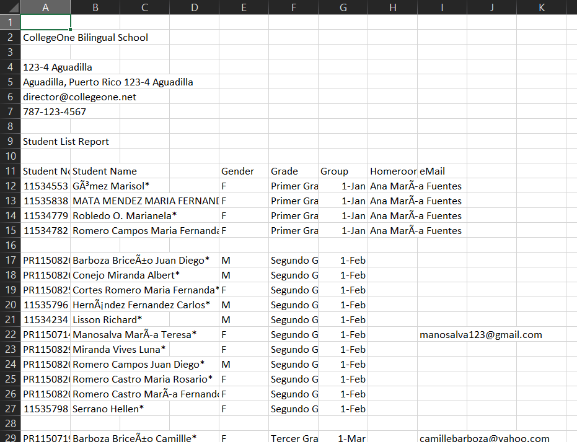The image size is (577, 442).
Task: Select column C header
Action: (144, 7)
